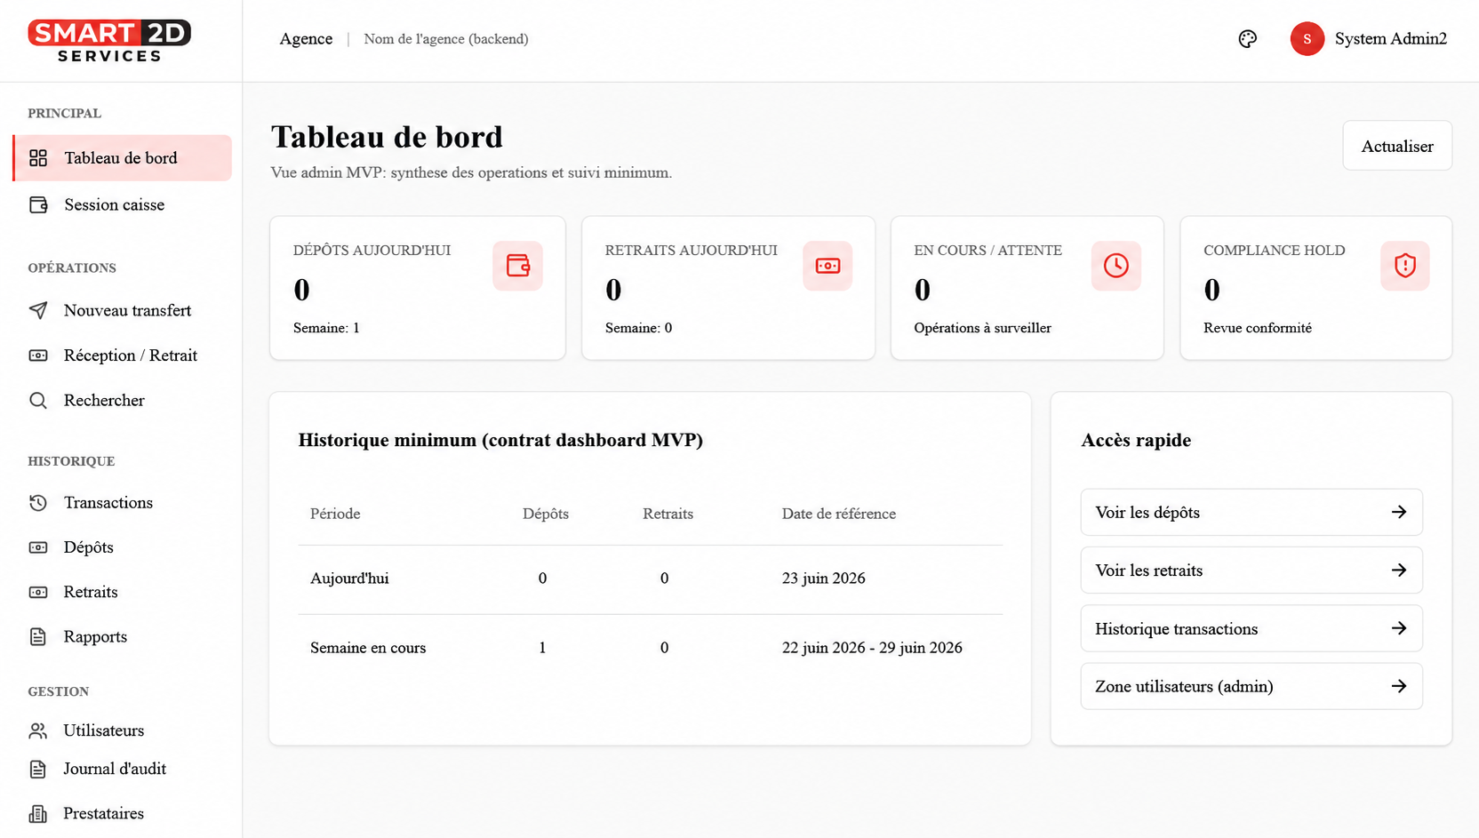The image size is (1479, 838).
Task: Click the Période column header
Action: [x=335, y=514]
